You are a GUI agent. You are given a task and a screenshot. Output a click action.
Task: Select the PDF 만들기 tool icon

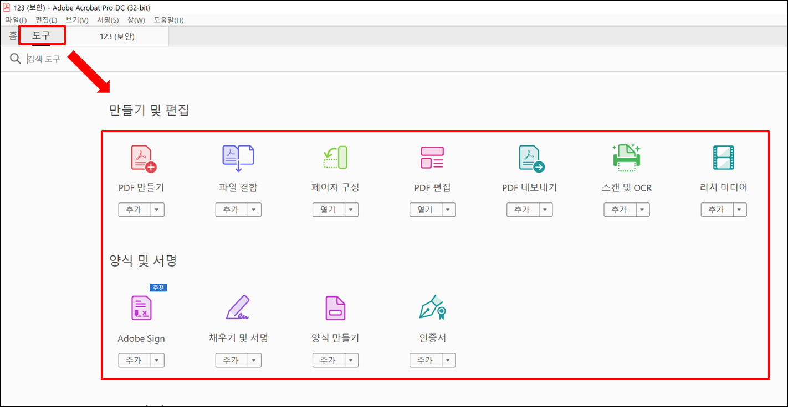[x=141, y=158]
